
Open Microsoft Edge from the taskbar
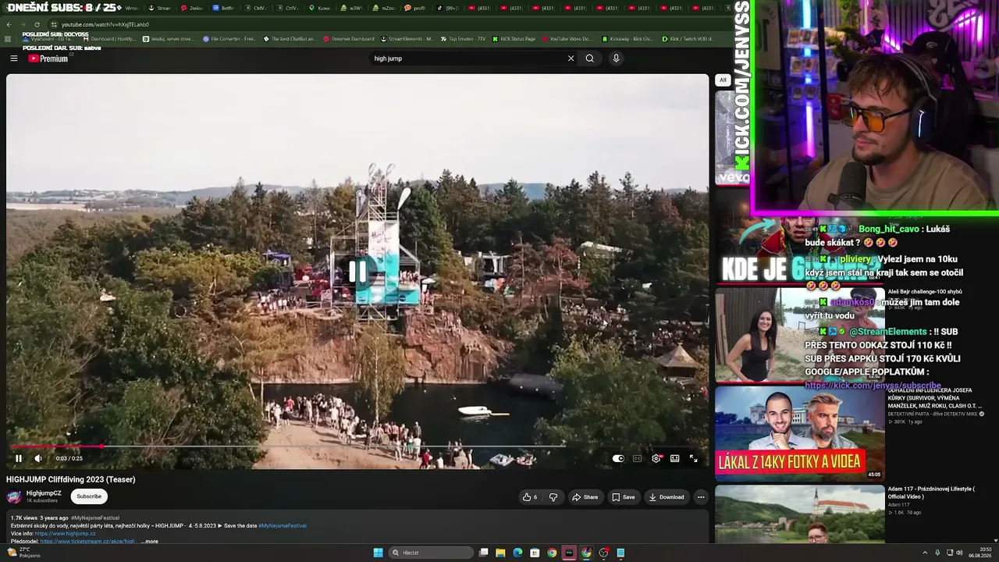517,553
